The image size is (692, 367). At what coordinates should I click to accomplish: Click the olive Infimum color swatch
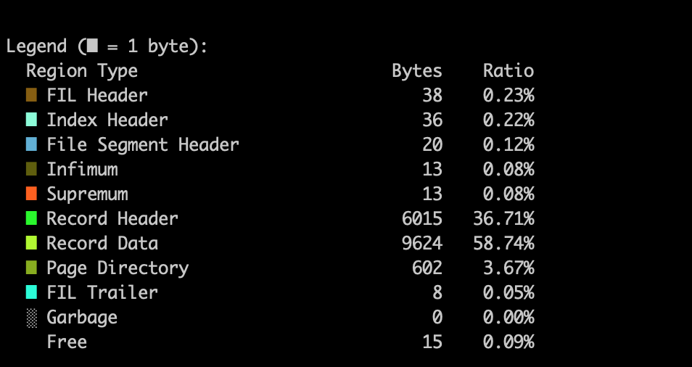coord(31,169)
